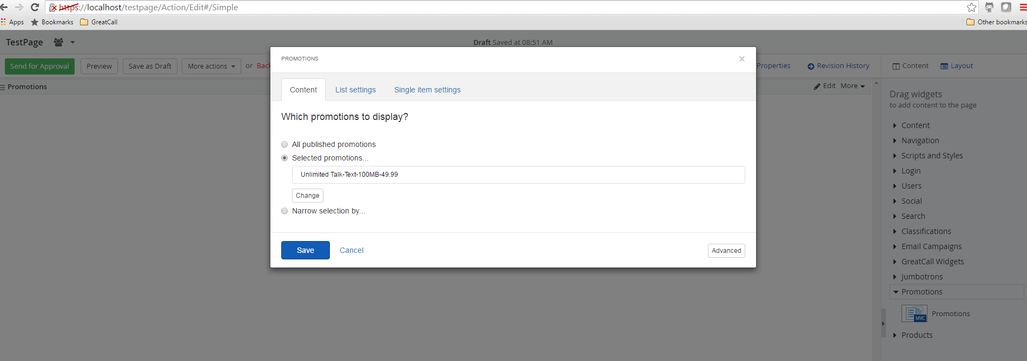
Task: Close the Promotions dialog with X
Action: click(x=742, y=59)
